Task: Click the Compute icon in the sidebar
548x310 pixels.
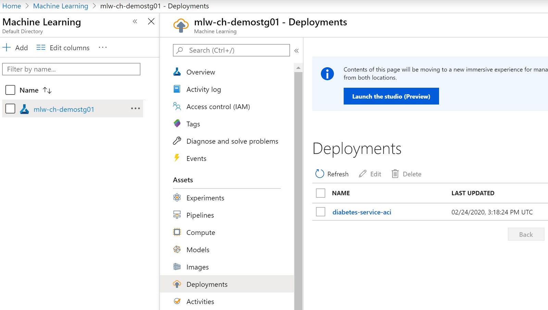Action: coord(177,232)
